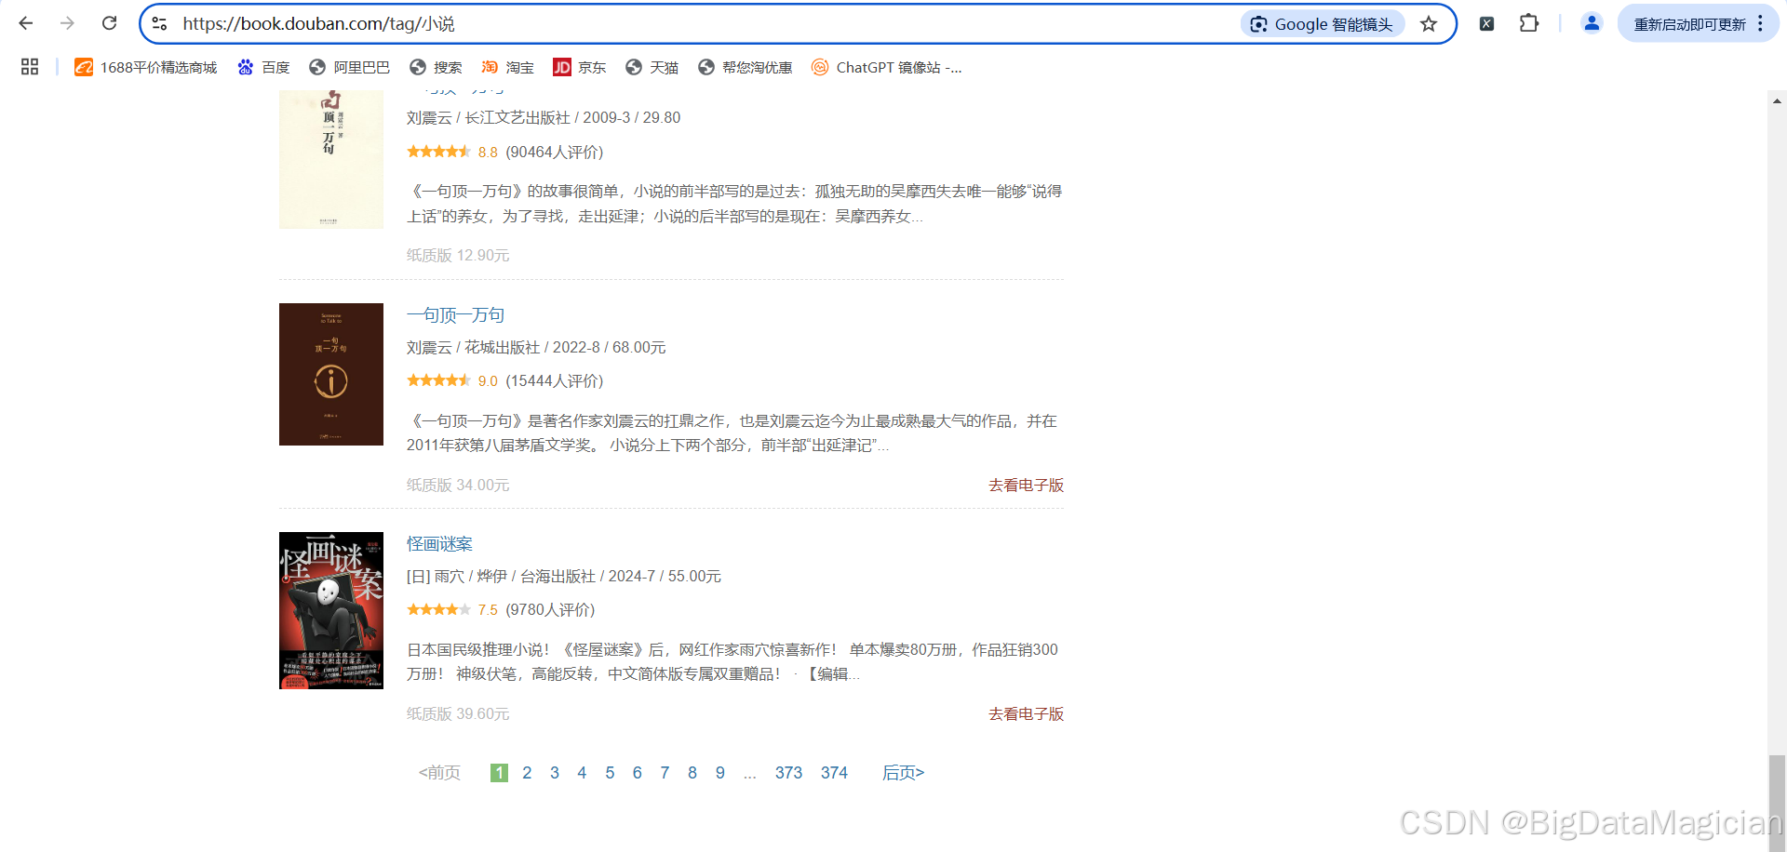1787x852 pixels.
Task: Click 纸质版 34.00元 purchase link
Action: coord(458,485)
